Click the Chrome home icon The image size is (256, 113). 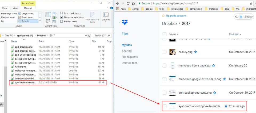coord(133,3)
